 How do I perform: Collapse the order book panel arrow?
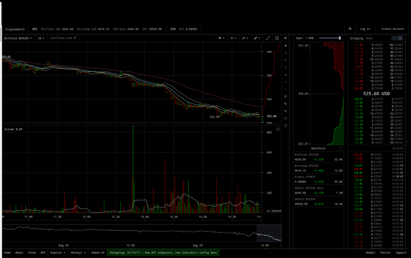[x=346, y=142]
